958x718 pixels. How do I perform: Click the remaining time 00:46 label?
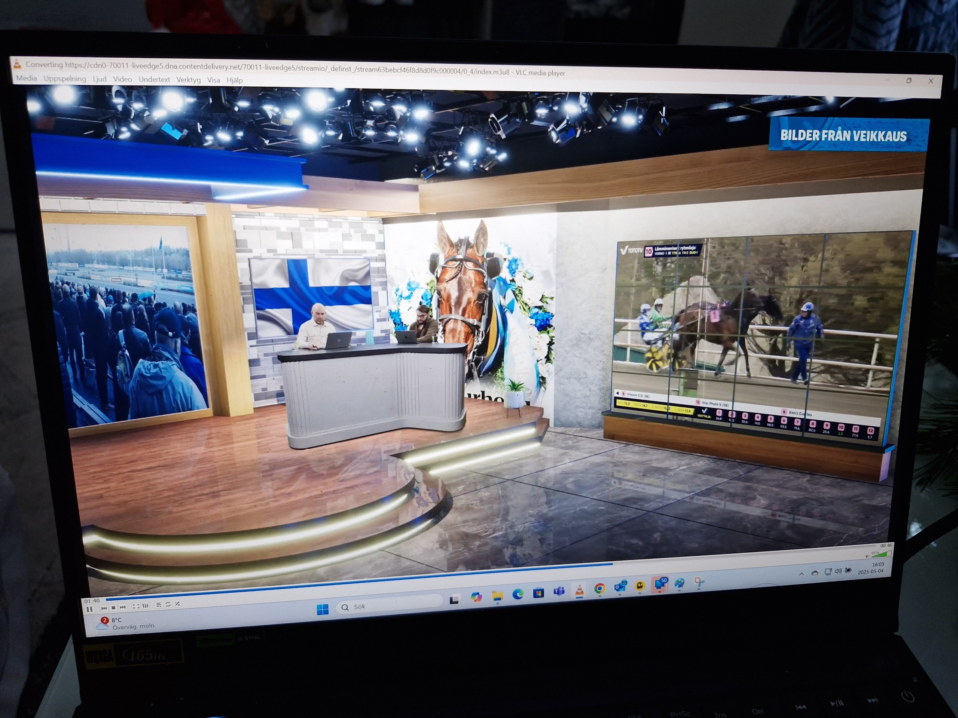[885, 546]
